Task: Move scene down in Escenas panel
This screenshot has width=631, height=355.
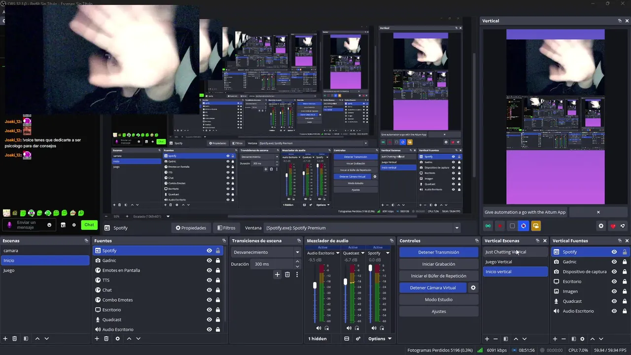Action: coord(46,339)
